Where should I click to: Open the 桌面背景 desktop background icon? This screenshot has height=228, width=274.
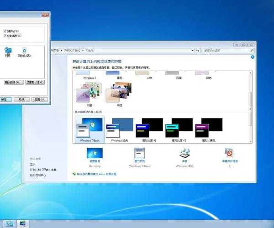[95, 154]
